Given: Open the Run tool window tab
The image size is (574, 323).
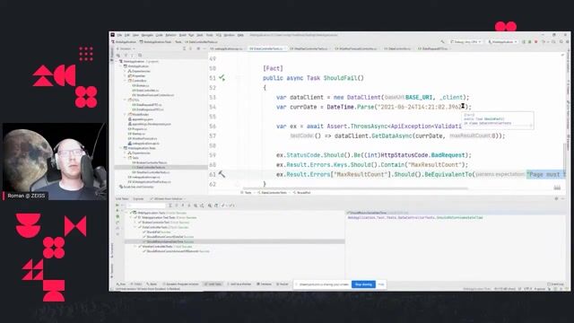Looking at the screenshot, I should pyautogui.click(x=121, y=284).
